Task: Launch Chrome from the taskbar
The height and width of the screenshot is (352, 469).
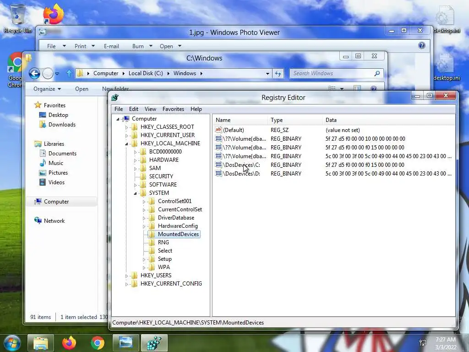Action: (x=97, y=343)
